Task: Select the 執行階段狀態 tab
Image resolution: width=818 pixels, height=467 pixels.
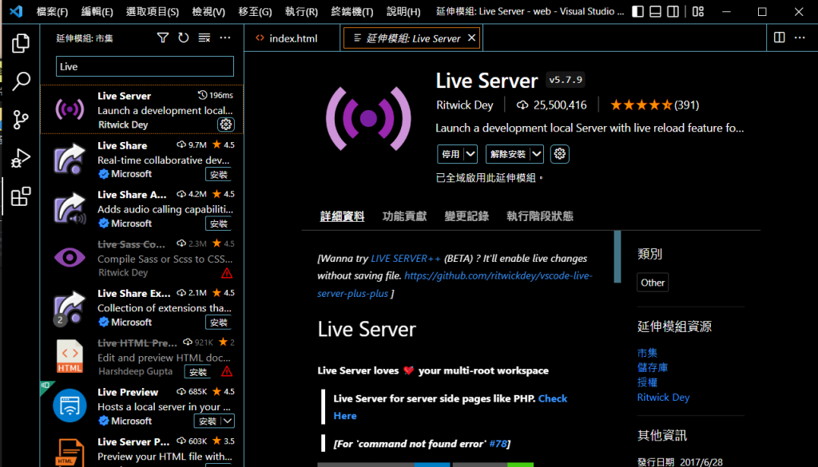Action: pos(540,216)
